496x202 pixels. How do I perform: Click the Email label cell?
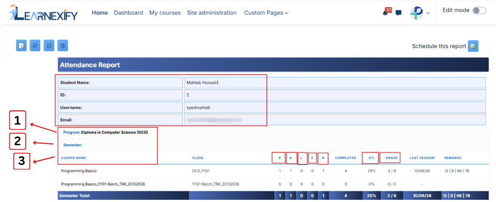(x=119, y=120)
